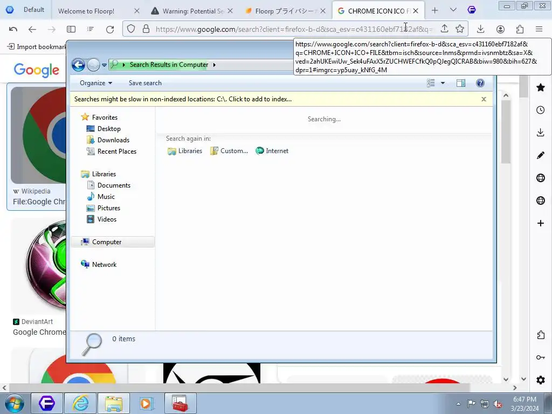The width and height of the screenshot is (552, 414).
Task: Open the list all tabs chevron
Action: (453, 10)
